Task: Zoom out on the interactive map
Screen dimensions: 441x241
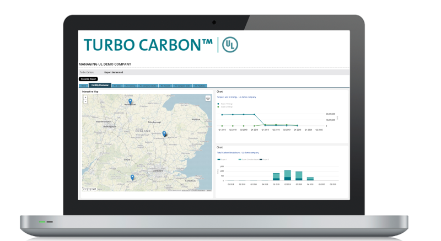Action: coord(85,101)
